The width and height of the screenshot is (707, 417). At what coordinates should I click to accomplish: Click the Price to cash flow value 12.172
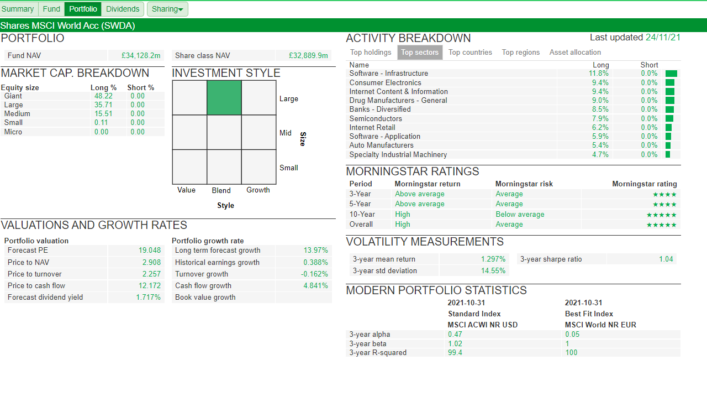pos(150,285)
